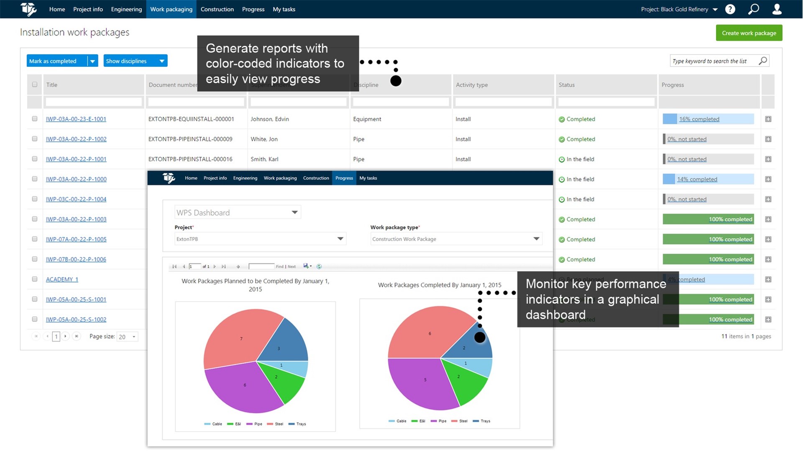Image resolution: width=803 pixels, height=451 pixels.
Task: Click the search magnifier in top bar
Action: pyautogui.click(x=753, y=9)
